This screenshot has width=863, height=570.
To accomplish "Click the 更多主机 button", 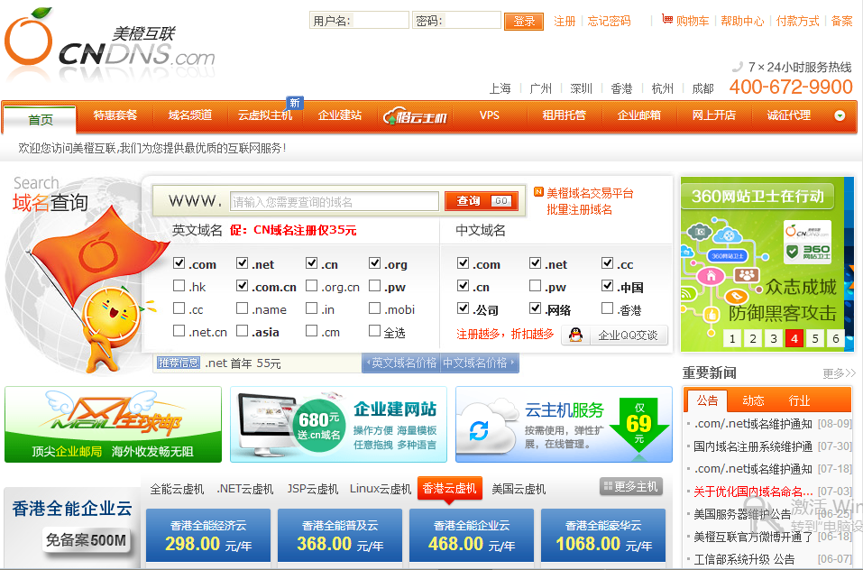I will pos(630,486).
